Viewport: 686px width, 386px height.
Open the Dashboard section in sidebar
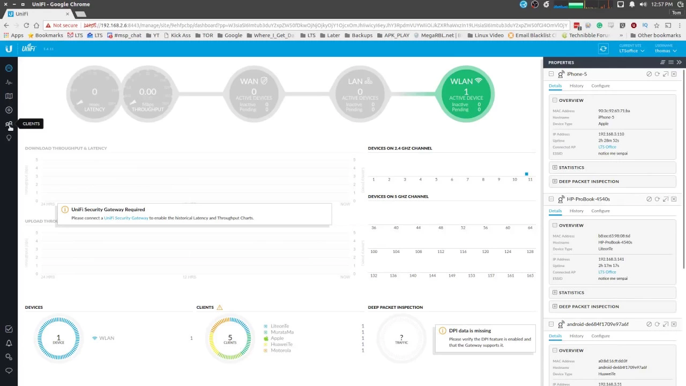coord(9,68)
